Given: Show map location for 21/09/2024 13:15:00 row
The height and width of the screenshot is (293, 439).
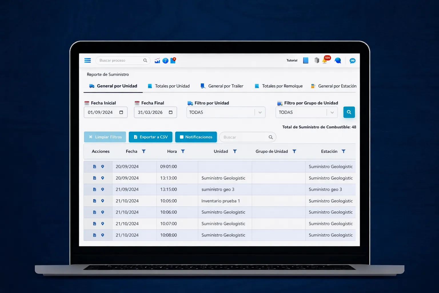Looking at the screenshot, I should tap(103, 189).
